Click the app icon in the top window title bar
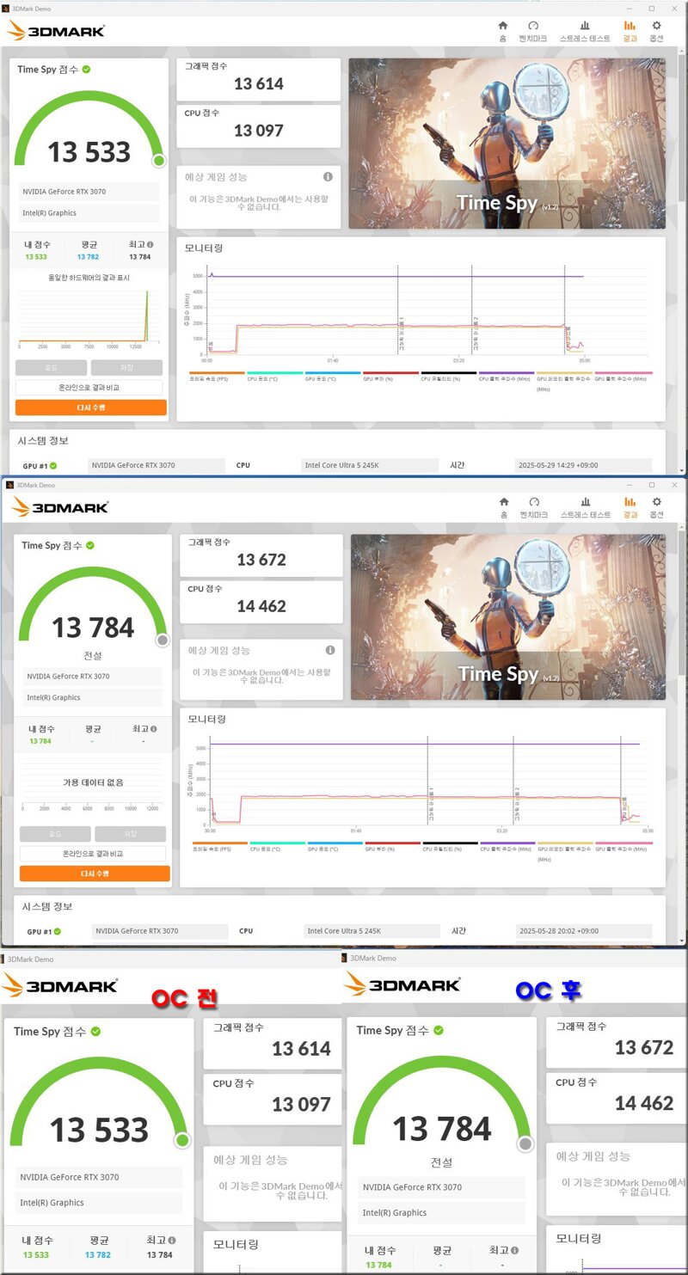This screenshot has height=1275, width=688. click(8, 8)
